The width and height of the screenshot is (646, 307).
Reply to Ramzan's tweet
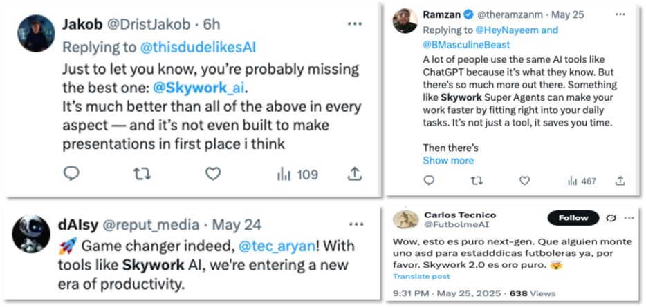(429, 181)
